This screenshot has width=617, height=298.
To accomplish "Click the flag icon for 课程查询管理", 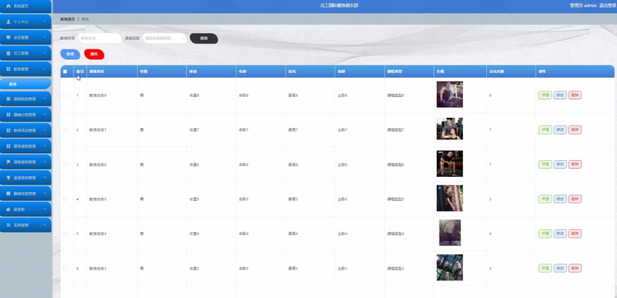I will pos(8,162).
